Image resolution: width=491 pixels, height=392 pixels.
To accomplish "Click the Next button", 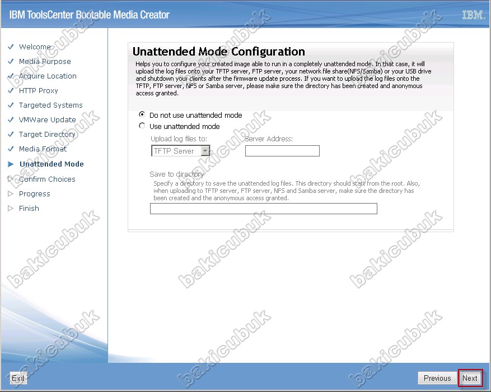I will pyautogui.click(x=470, y=378).
